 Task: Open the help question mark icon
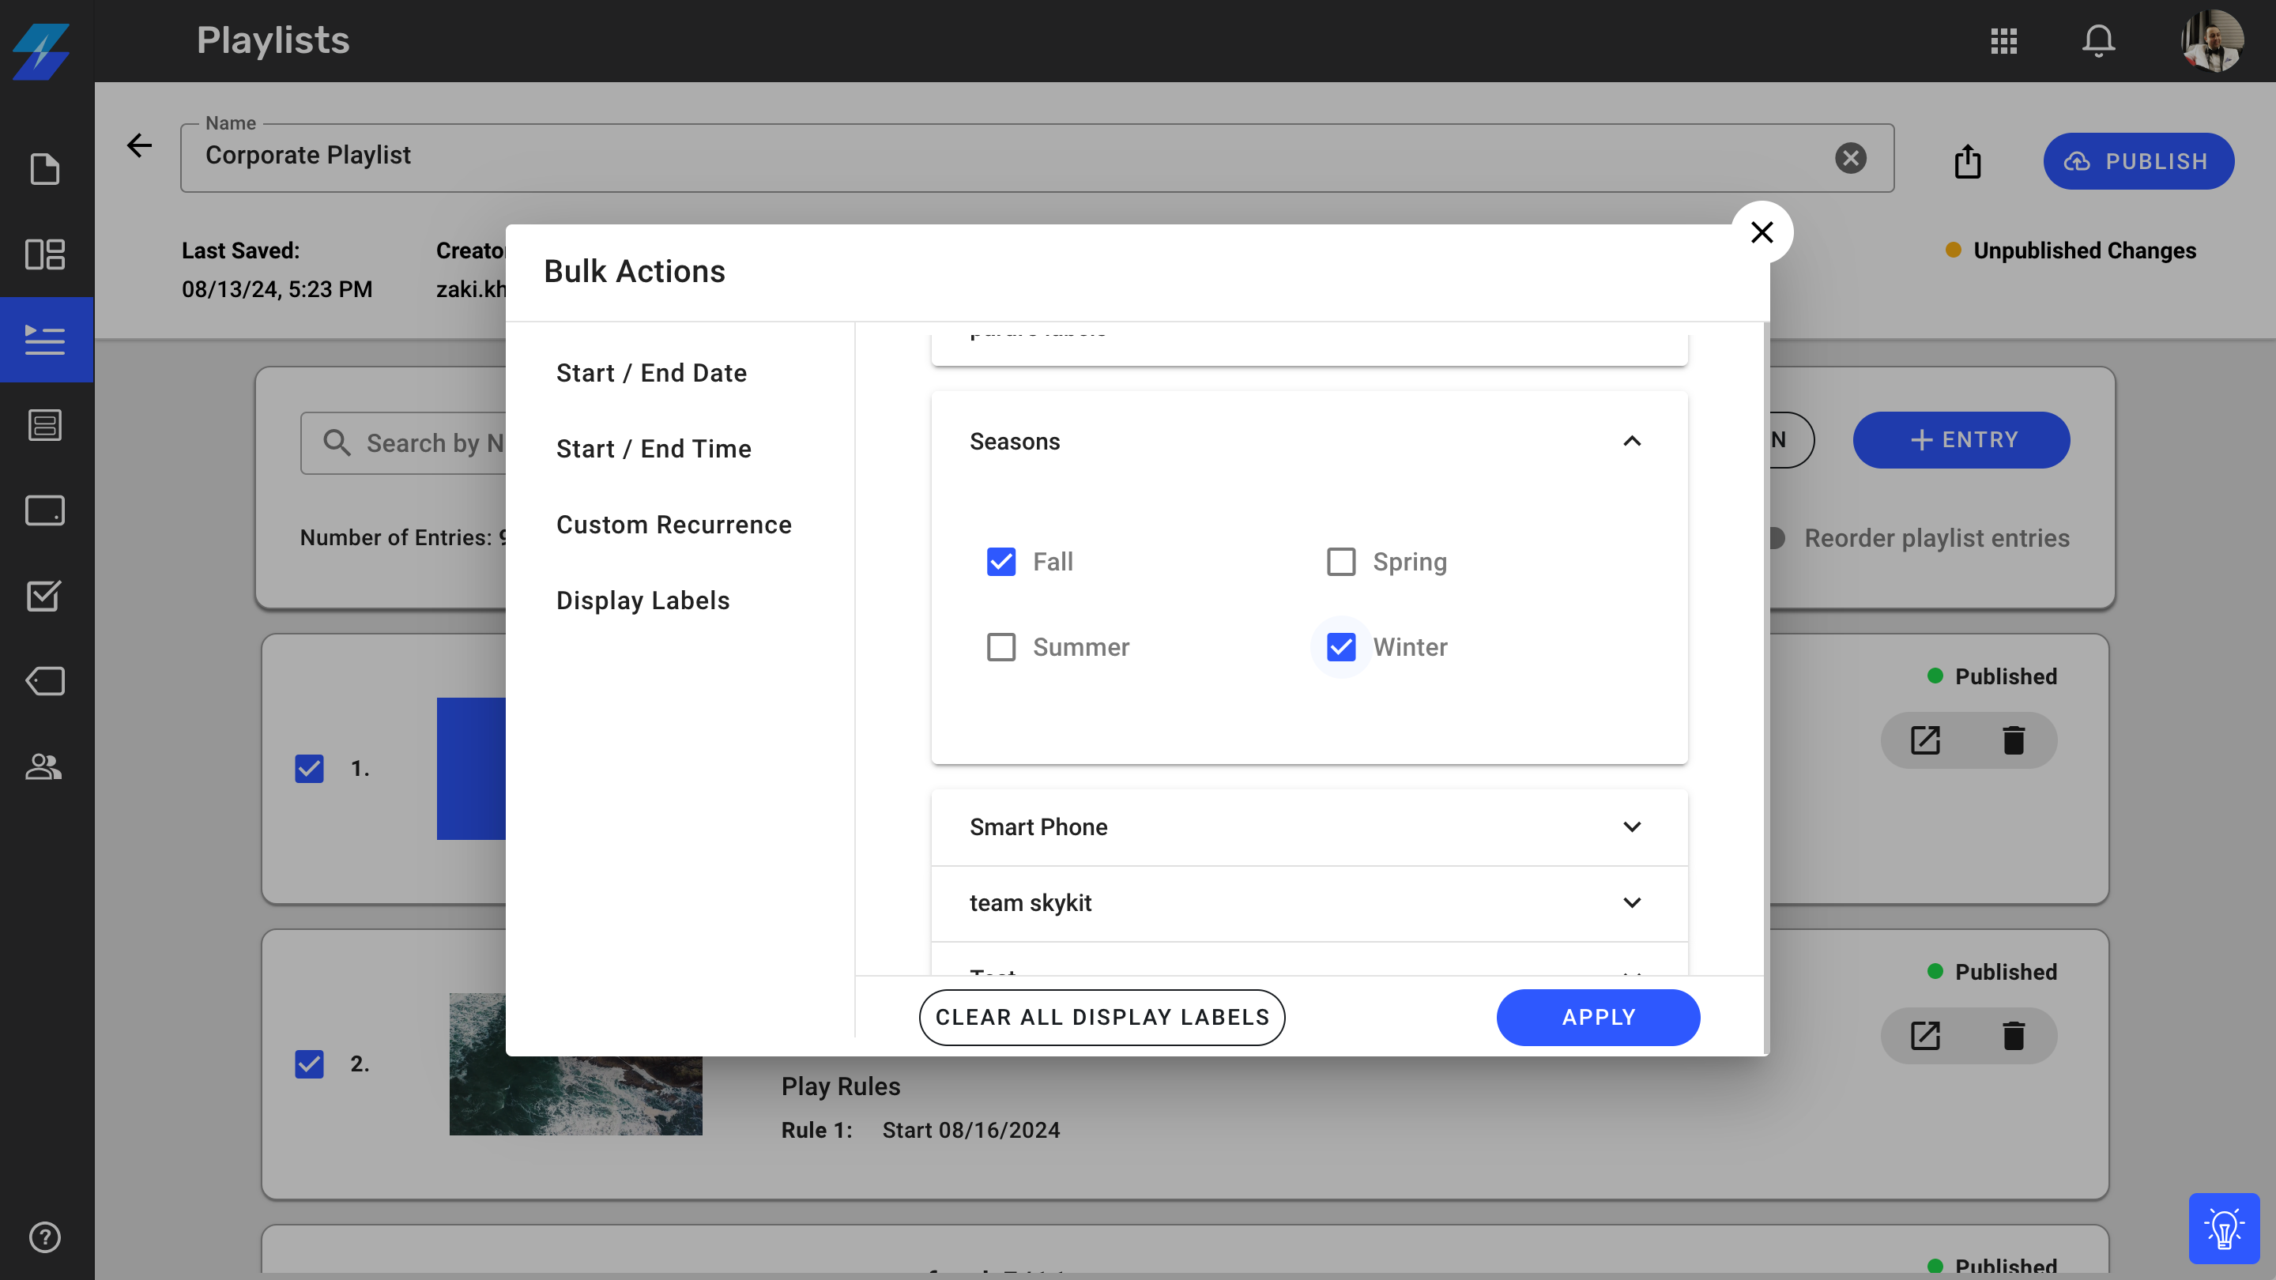point(44,1237)
